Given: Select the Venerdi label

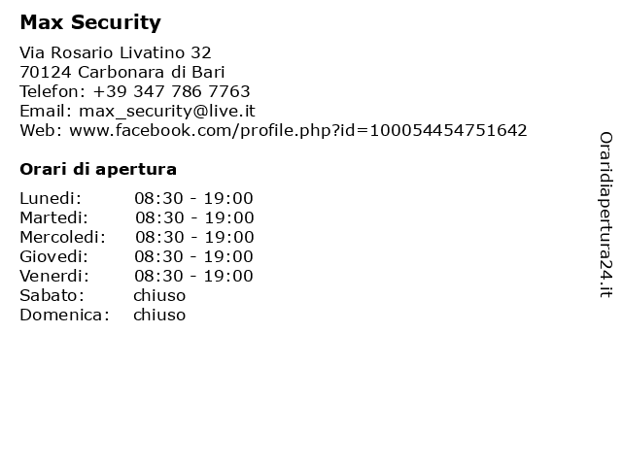Looking at the screenshot, I should [x=54, y=276].
